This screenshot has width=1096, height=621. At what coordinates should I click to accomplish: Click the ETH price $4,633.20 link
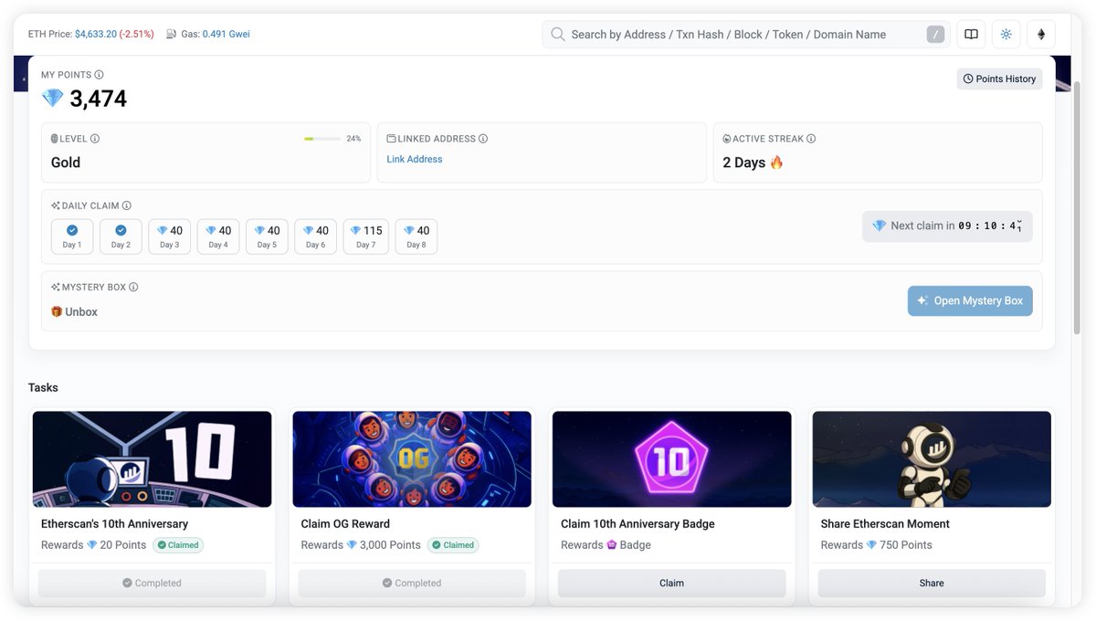(x=96, y=34)
